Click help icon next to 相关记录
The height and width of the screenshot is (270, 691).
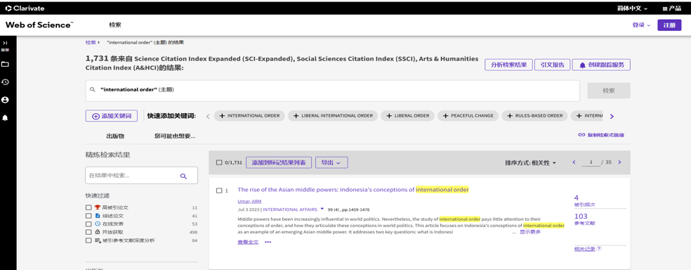[x=599, y=249]
